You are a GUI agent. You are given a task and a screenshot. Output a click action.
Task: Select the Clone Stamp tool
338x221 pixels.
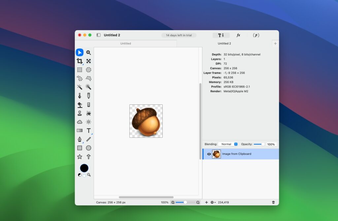pos(79,113)
